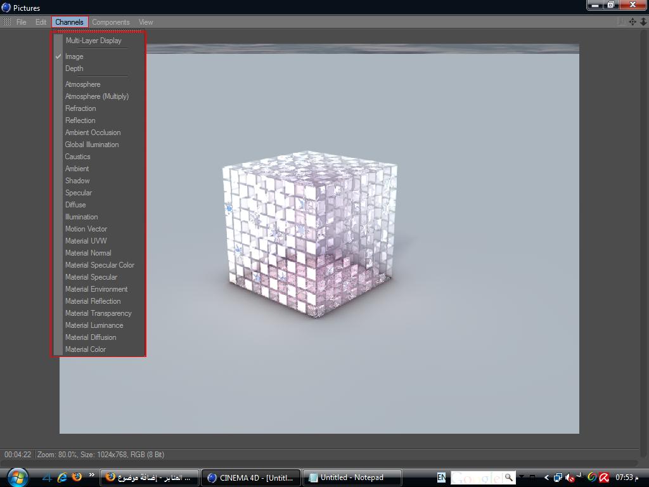Choose the Ambient Occlusion channel

100,133
